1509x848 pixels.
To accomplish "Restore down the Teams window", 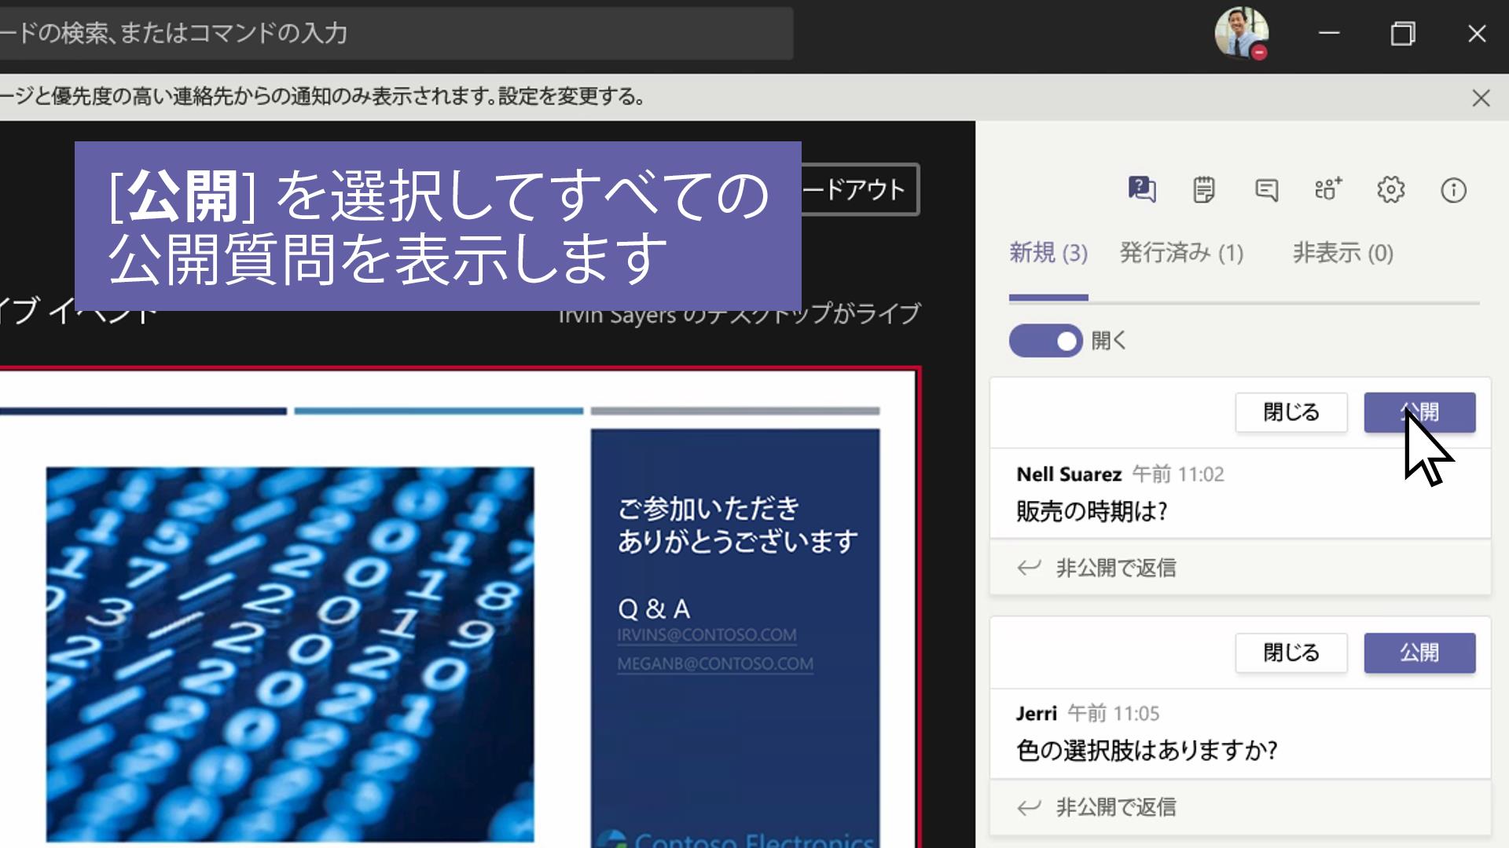I will 1403,33.
